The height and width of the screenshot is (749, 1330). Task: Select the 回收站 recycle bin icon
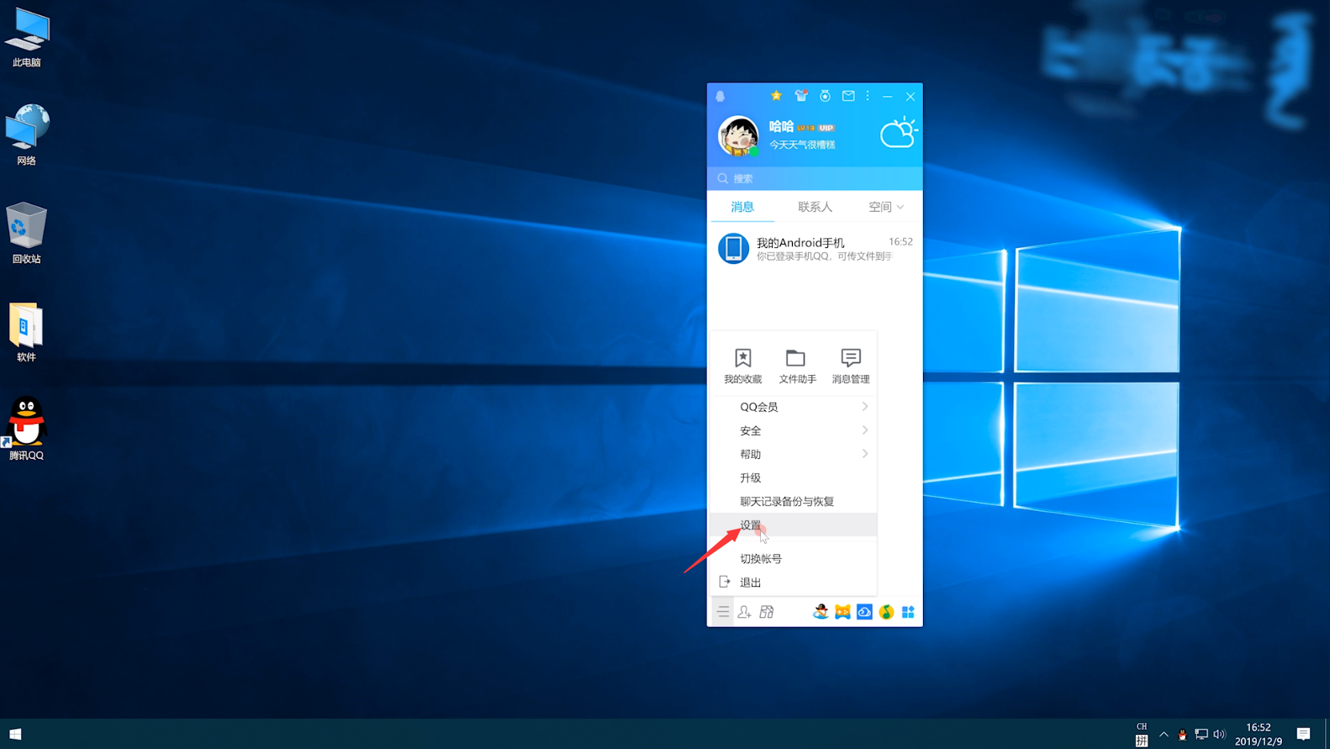[27, 234]
